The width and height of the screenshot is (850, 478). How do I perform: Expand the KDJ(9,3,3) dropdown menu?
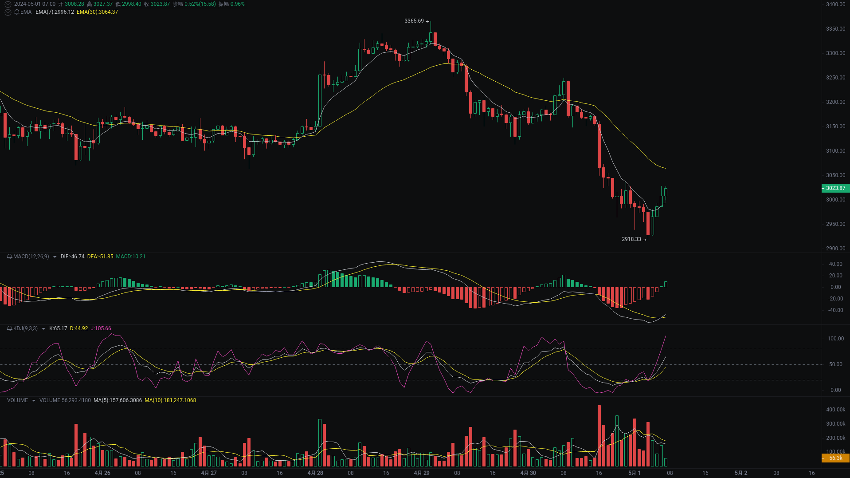point(43,328)
